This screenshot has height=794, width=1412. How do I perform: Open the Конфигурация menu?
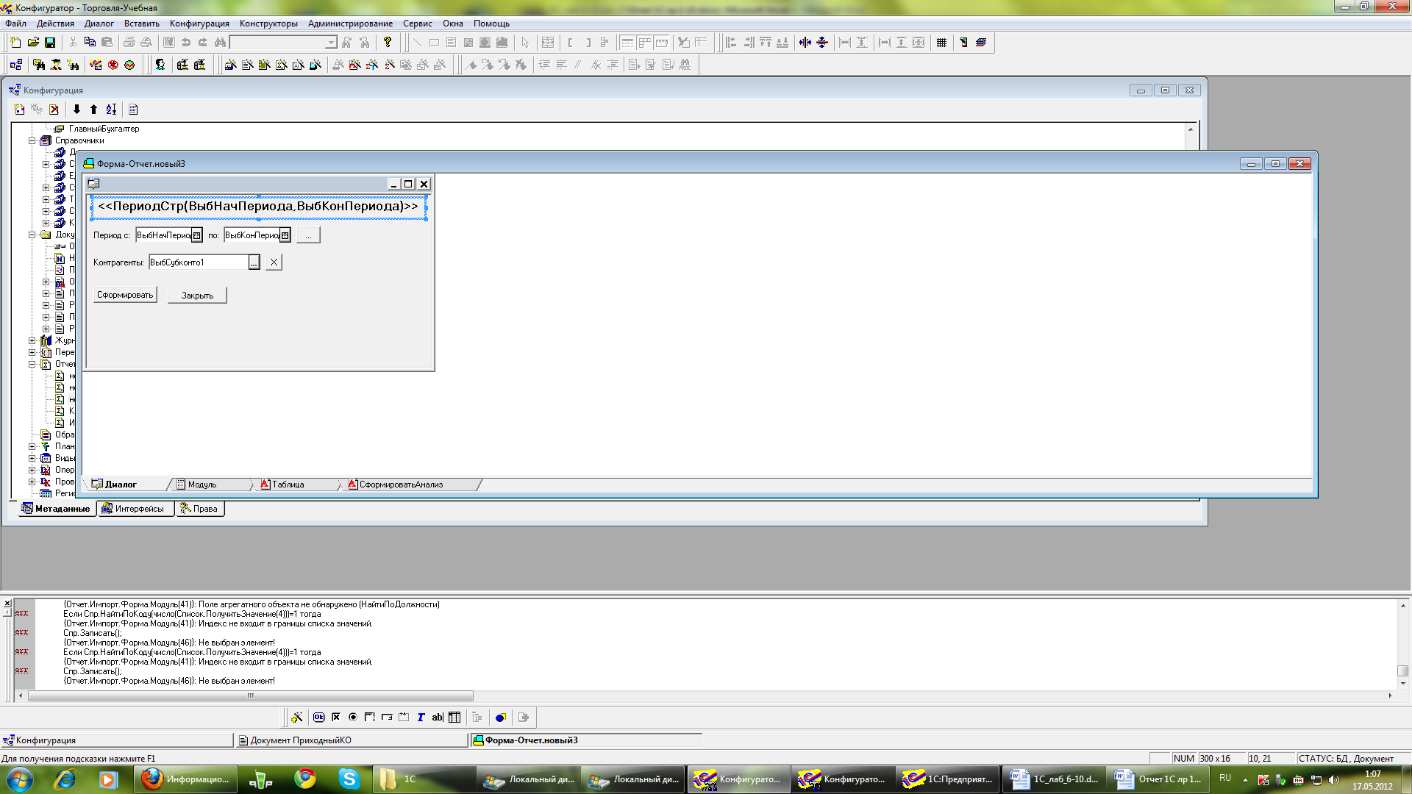[x=199, y=24]
